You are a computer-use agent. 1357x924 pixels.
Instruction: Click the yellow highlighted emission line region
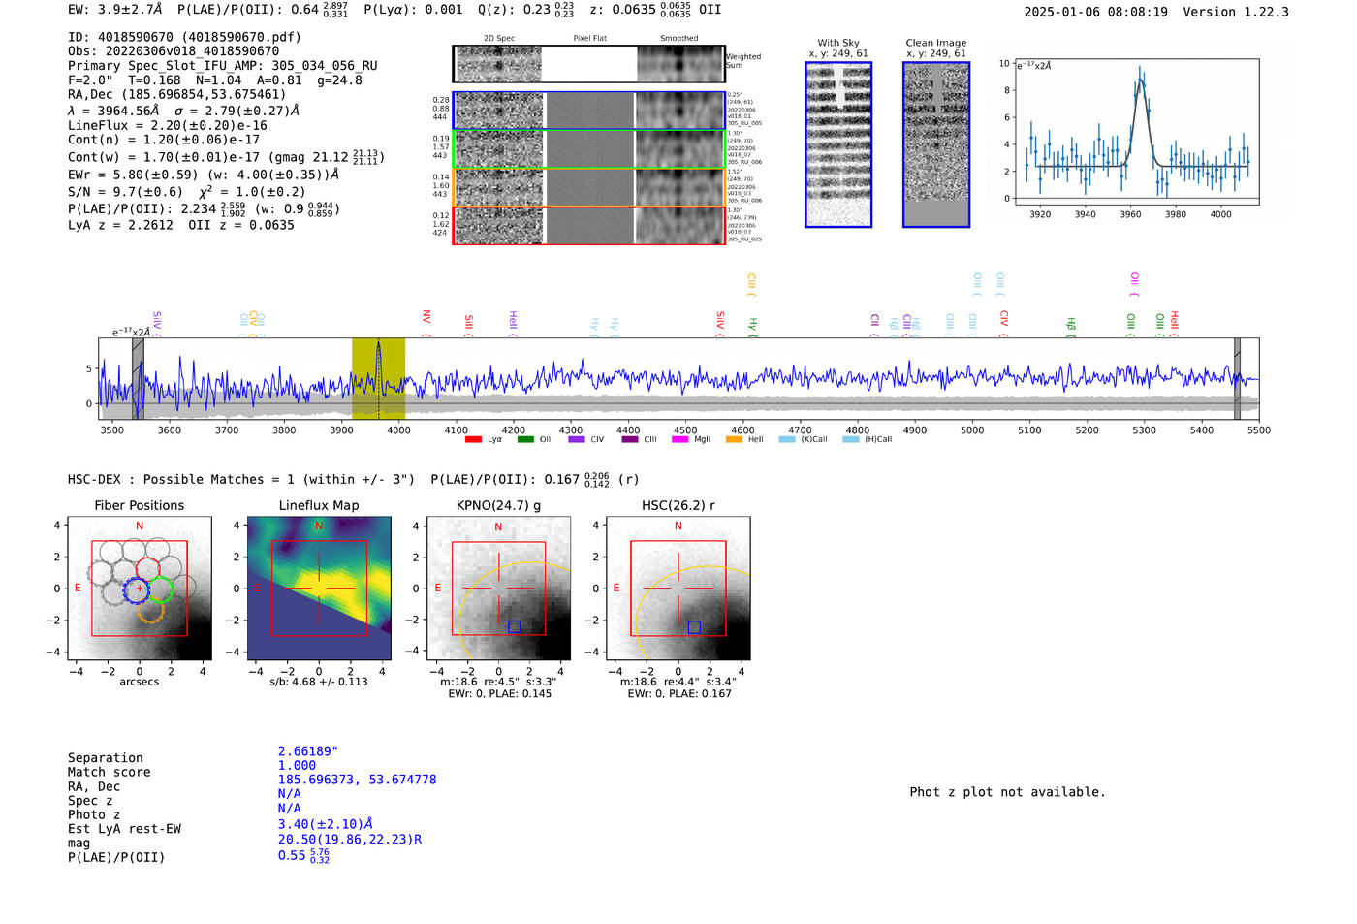click(x=378, y=378)
